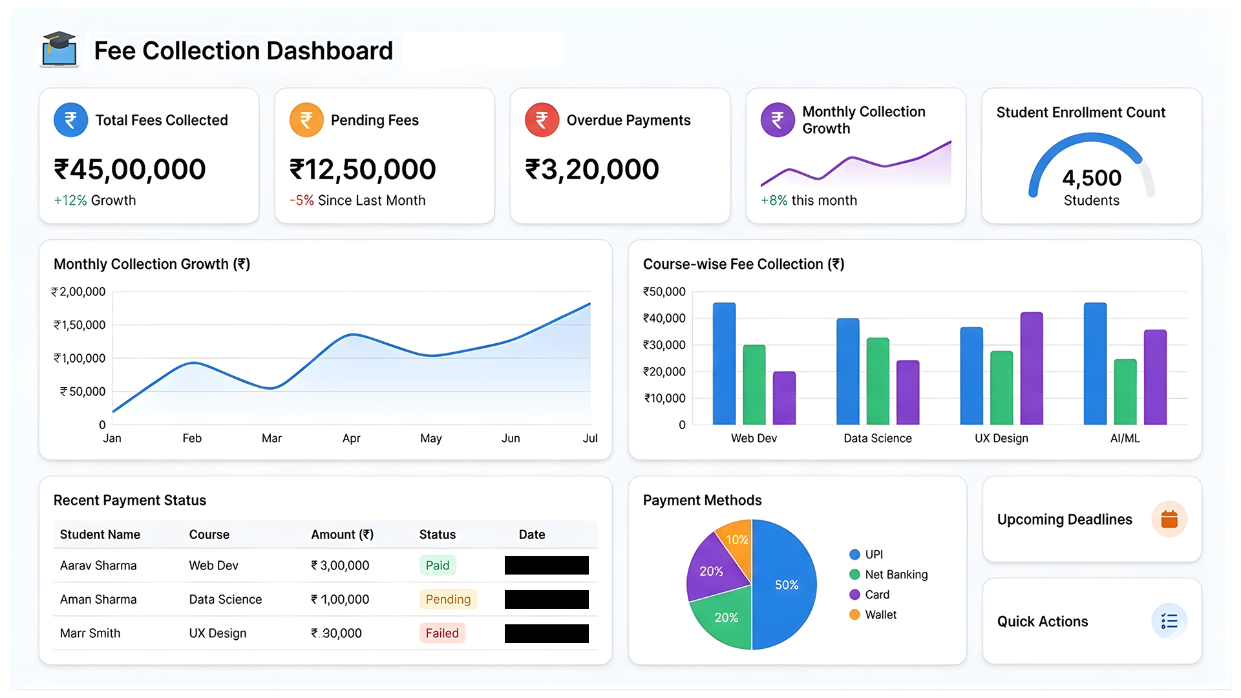The image size is (1241, 698).
Task: Click the Monthly Collection Growth purple icon
Action: point(777,120)
